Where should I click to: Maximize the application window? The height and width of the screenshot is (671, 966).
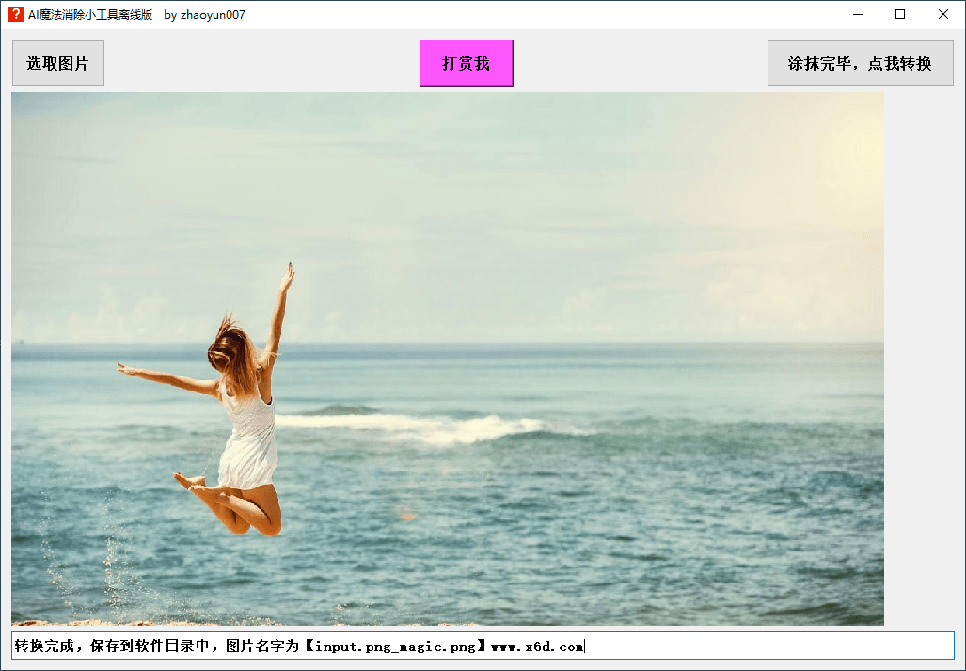point(900,14)
